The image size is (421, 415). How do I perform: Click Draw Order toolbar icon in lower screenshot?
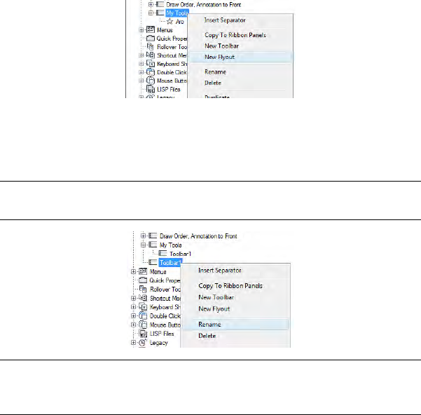pyautogui.click(x=153, y=236)
